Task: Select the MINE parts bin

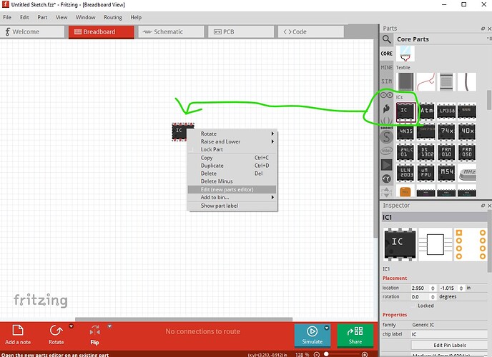Action: click(x=387, y=67)
